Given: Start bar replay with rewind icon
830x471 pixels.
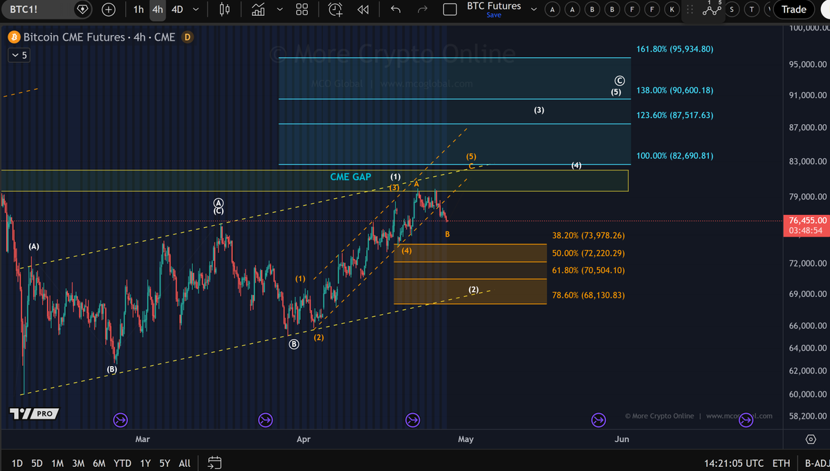Looking at the screenshot, I should point(362,10).
